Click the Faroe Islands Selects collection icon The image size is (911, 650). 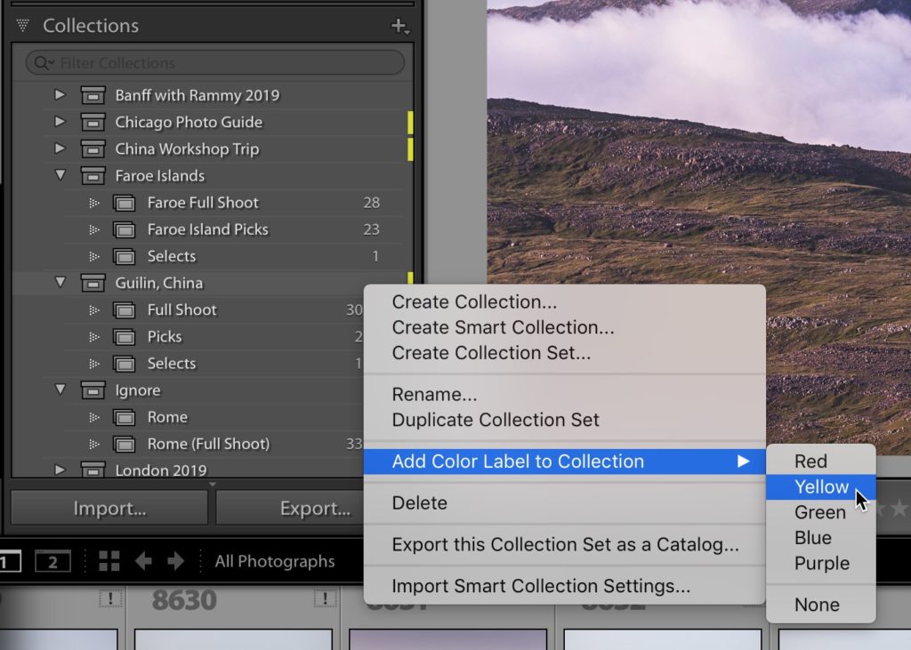coord(124,256)
